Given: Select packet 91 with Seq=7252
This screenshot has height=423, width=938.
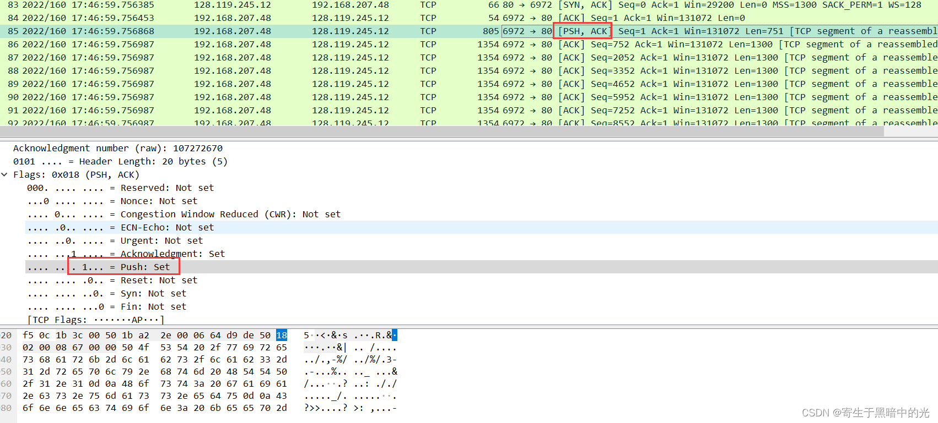Looking at the screenshot, I should click(469, 111).
